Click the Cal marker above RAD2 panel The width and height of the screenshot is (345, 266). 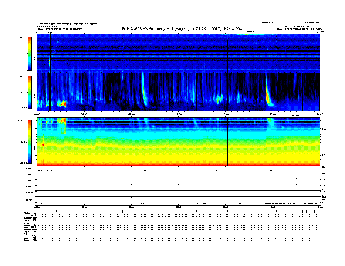coord(50,33)
